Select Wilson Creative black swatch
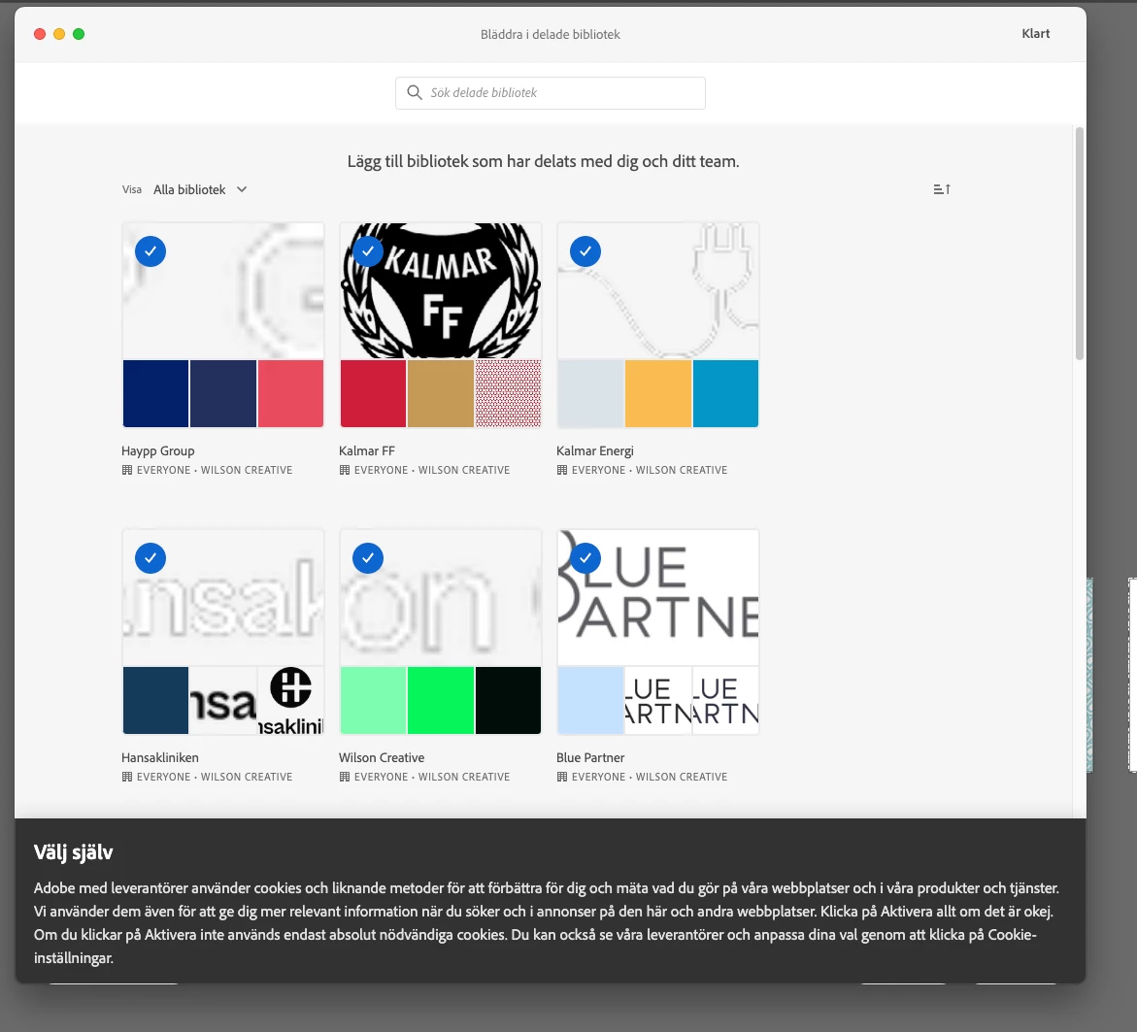1137x1032 pixels. [509, 700]
